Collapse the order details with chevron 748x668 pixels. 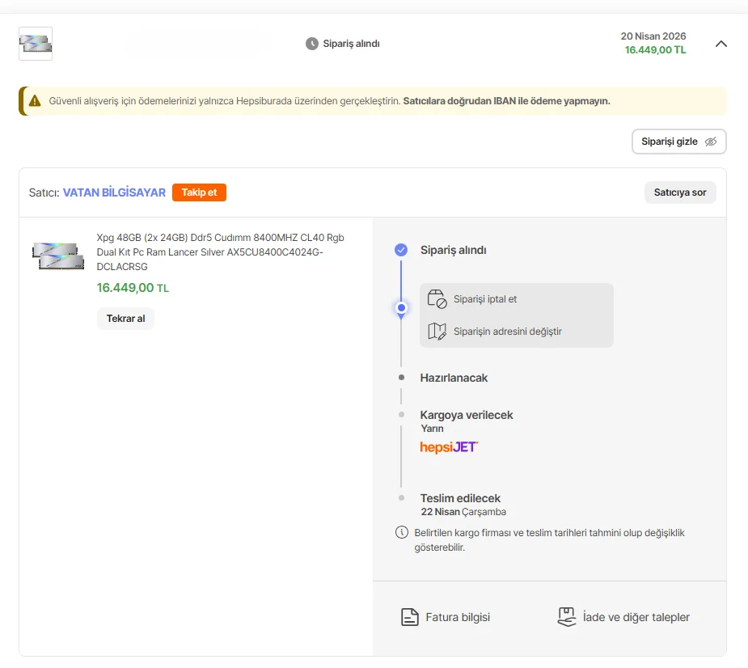coord(721,44)
